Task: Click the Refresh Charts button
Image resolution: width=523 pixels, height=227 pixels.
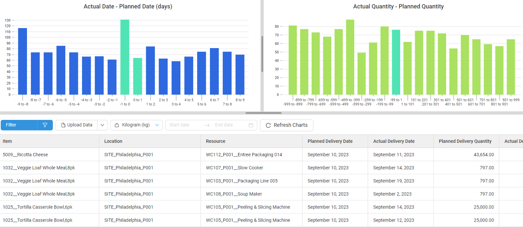Action: click(x=286, y=125)
